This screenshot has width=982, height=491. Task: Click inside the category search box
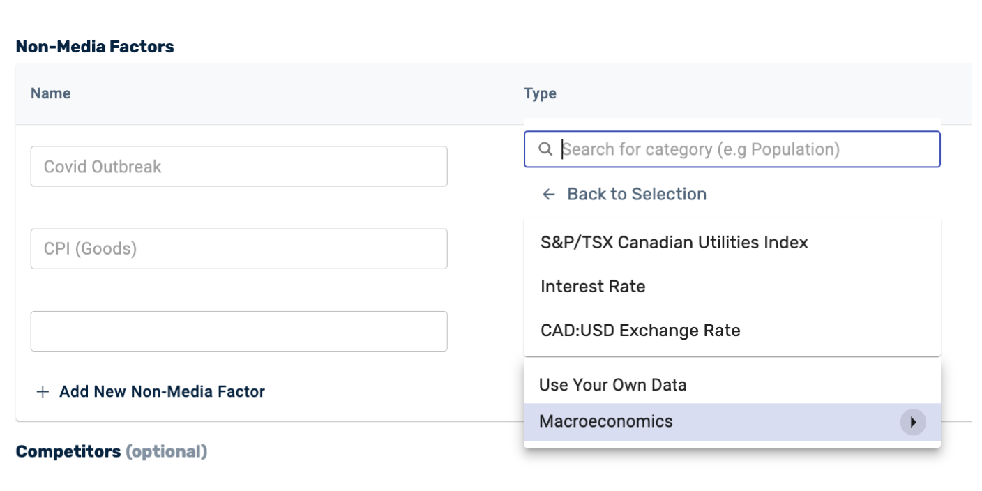tap(732, 149)
